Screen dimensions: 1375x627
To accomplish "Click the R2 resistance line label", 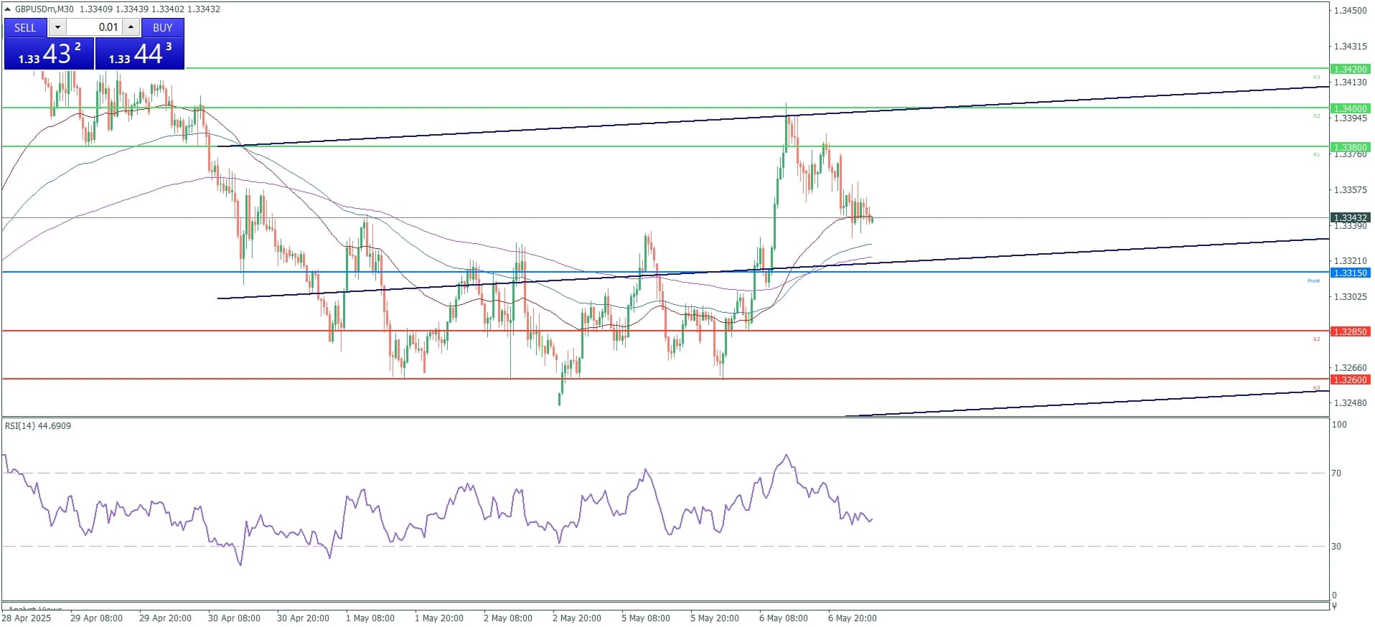I will pyautogui.click(x=1316, y=116).
